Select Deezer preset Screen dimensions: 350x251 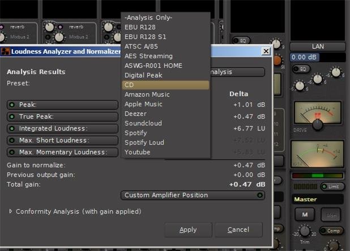[x=165, y=114]
